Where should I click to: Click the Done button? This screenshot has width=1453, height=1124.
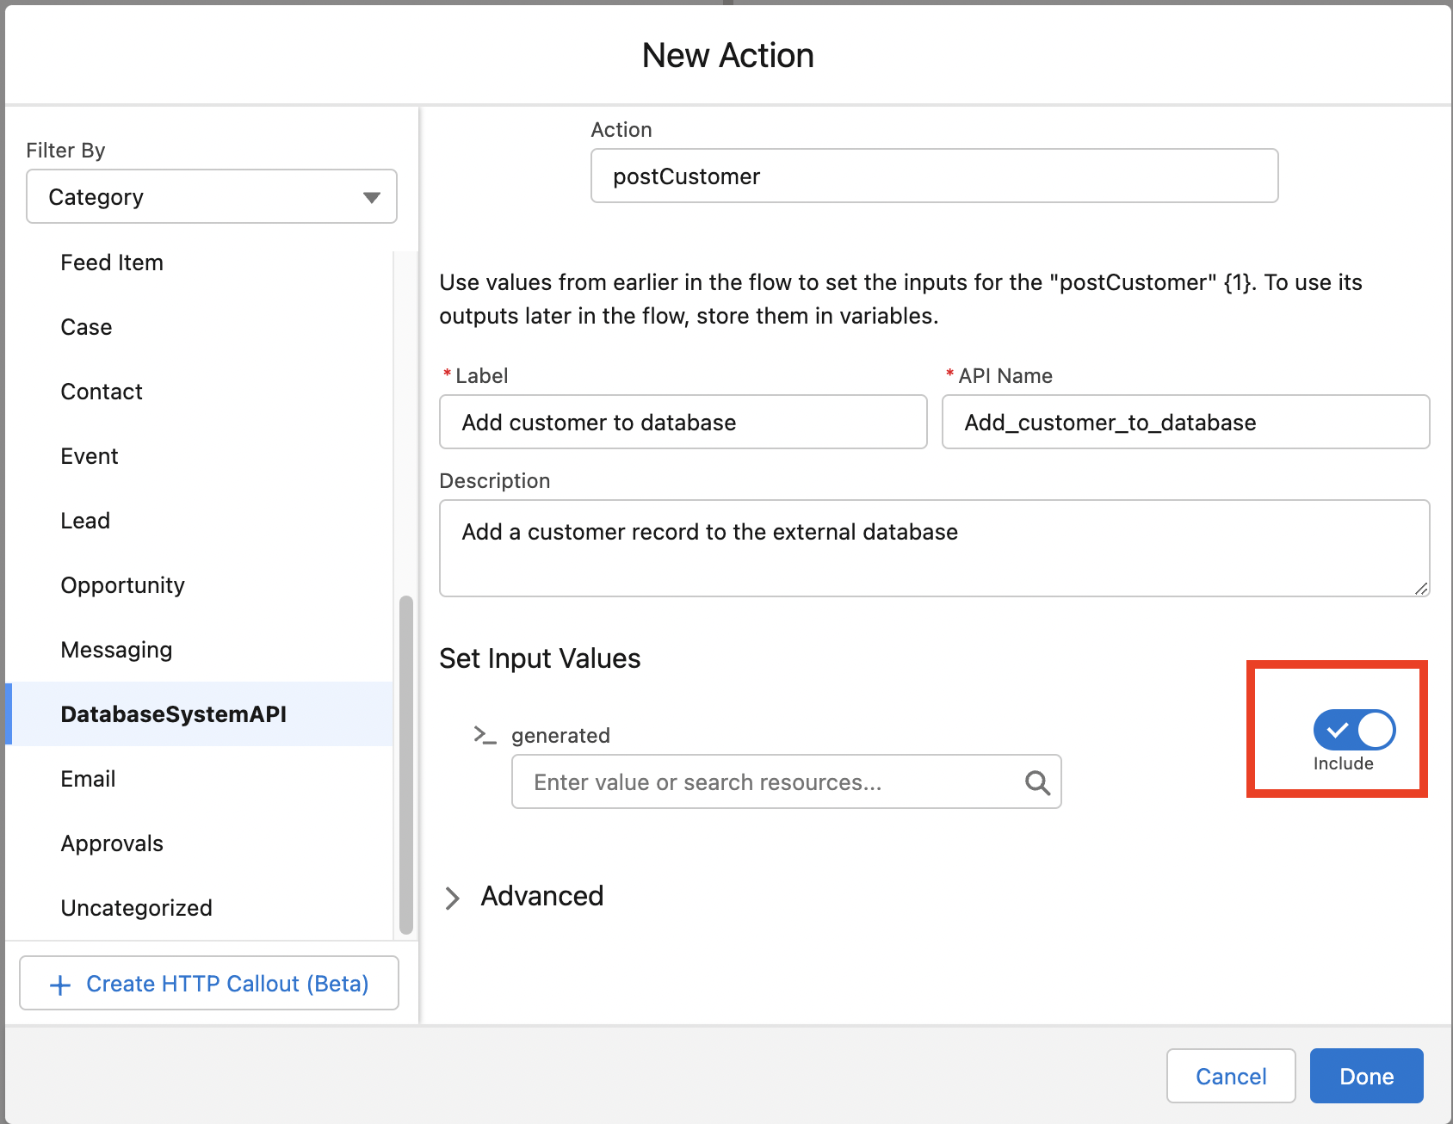[x=1366, y=1076]
